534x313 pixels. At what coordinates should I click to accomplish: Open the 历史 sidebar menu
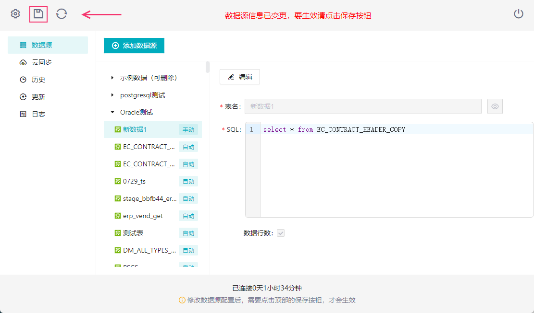point(48,80)
